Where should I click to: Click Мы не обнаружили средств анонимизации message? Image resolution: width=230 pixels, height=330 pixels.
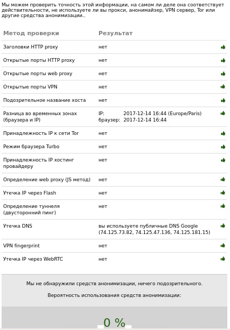[x=114, y=284]
